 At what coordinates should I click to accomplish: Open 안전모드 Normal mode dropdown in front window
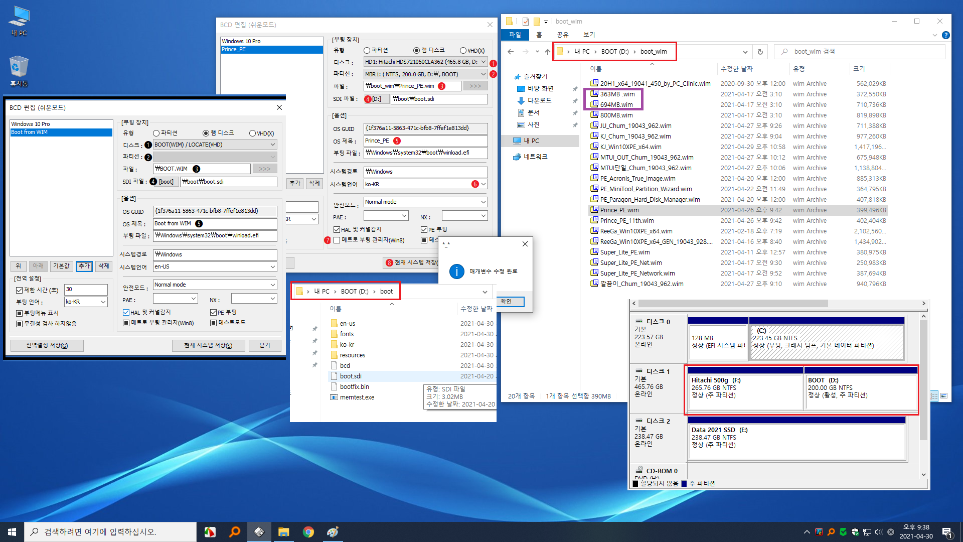coord(215,285)
